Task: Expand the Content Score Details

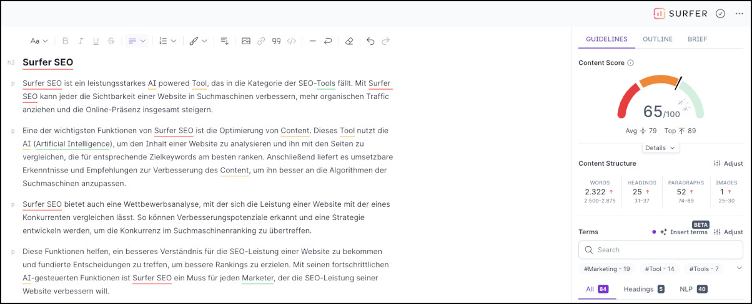Action: tap(660, 148)
